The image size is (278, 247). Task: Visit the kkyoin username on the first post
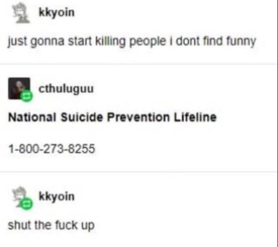pyautogui.click(x=56, y=13)
